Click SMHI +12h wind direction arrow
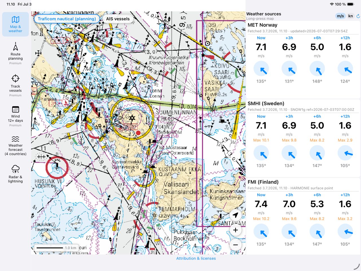 345,153
